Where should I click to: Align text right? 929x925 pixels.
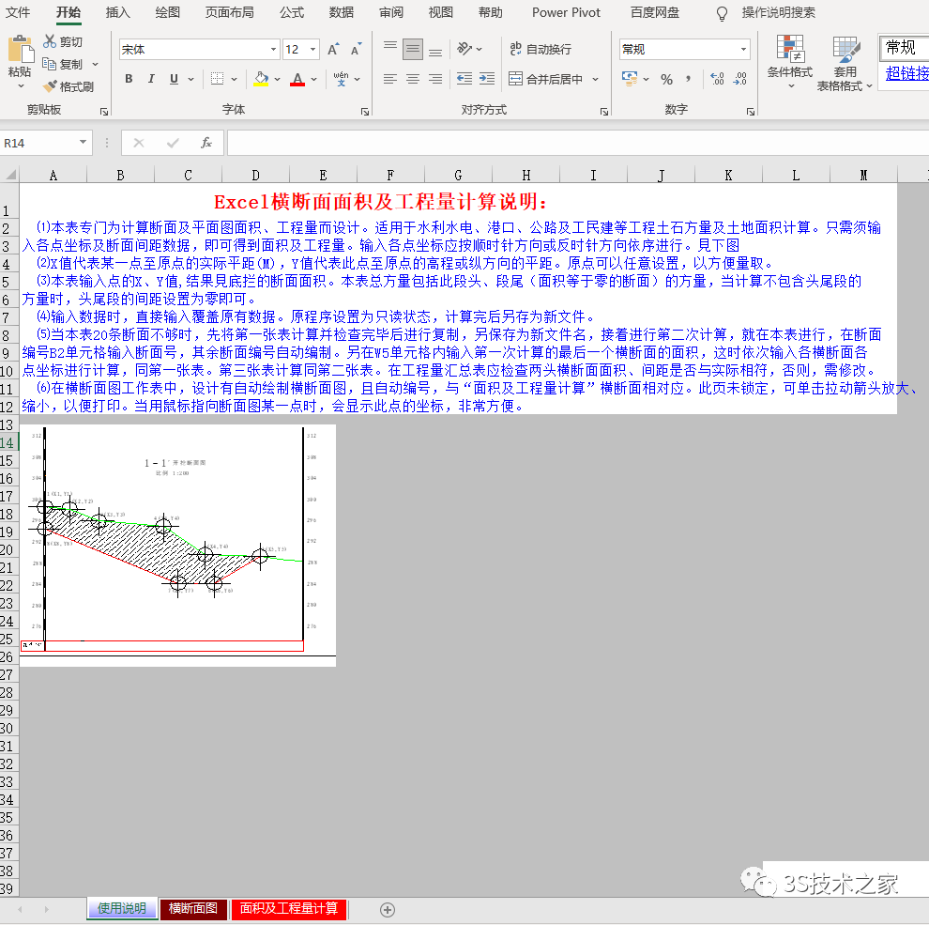pyautogui.click(x=435, y=79)
